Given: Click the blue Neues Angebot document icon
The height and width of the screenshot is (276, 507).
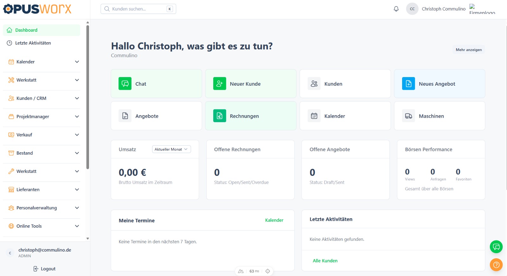Looking at the screenshot, I should point(408,84).
